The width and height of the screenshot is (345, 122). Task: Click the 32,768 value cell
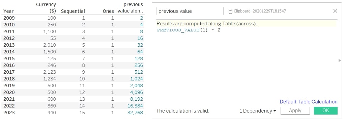[135, 113]
